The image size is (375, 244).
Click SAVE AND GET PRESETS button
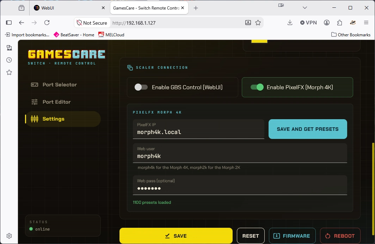click(x=308, y=129)
